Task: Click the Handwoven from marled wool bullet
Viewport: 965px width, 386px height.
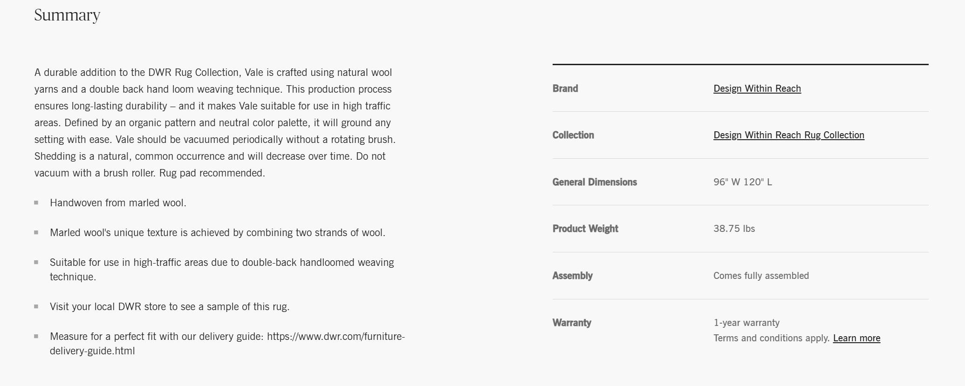Action: 118,203
